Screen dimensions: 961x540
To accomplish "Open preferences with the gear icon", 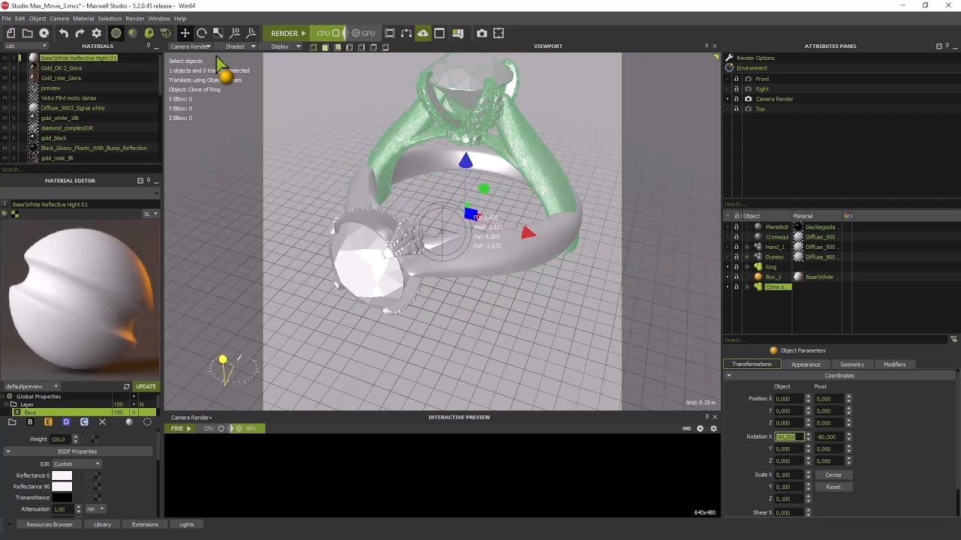I will (x=96, y=33).
